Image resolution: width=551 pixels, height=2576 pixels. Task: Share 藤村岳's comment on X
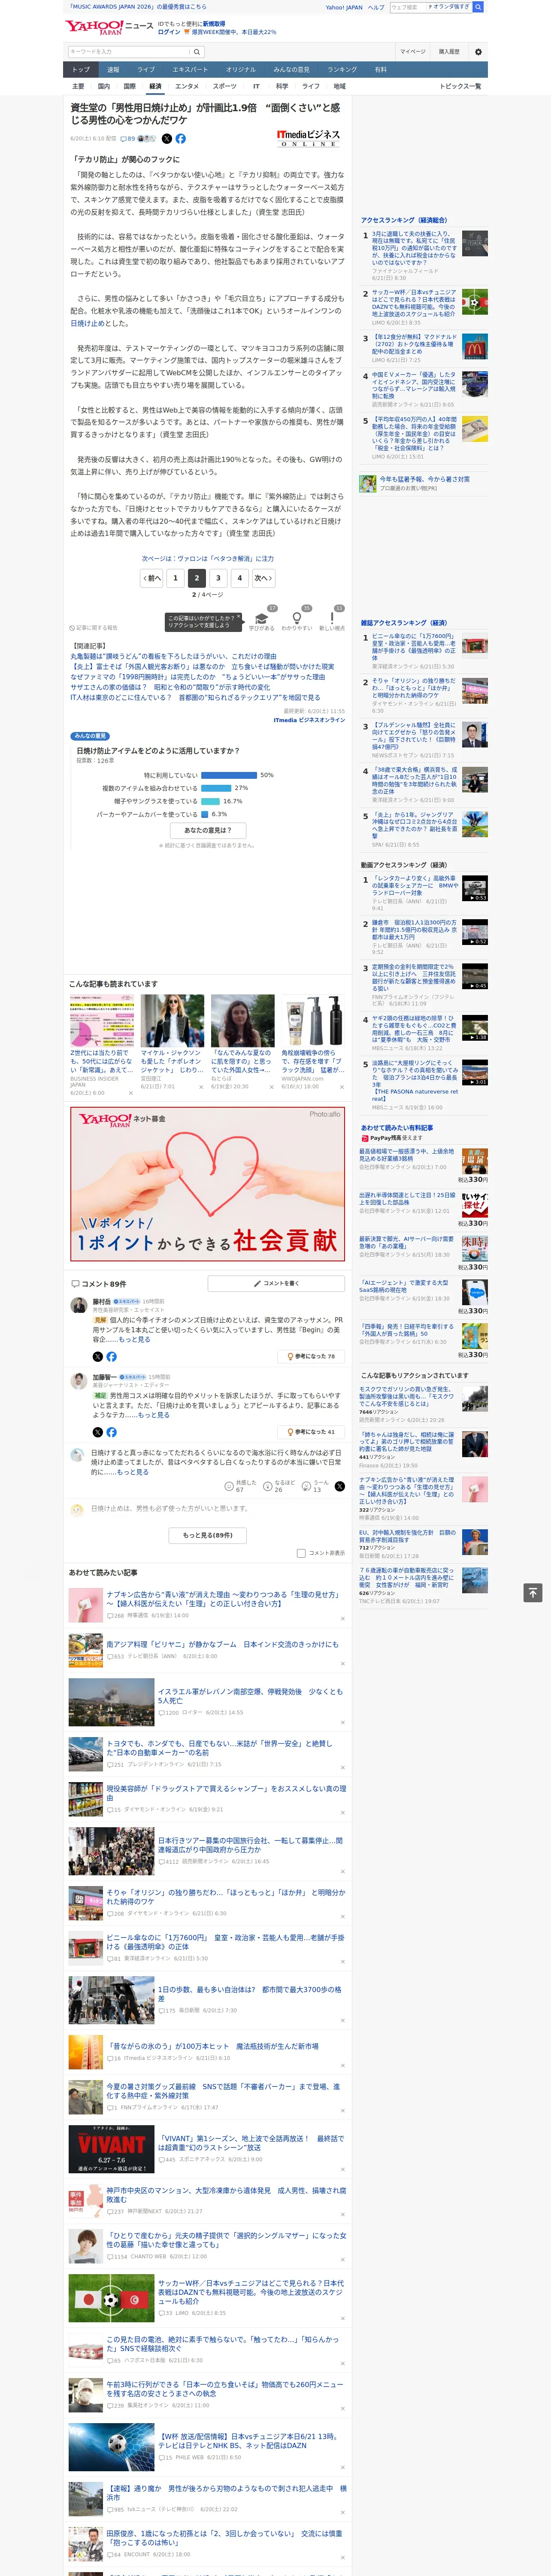click(98, 1357)
